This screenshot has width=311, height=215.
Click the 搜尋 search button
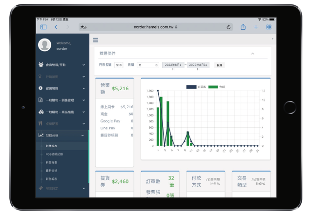pyautogui.click(x=219, y=65)
